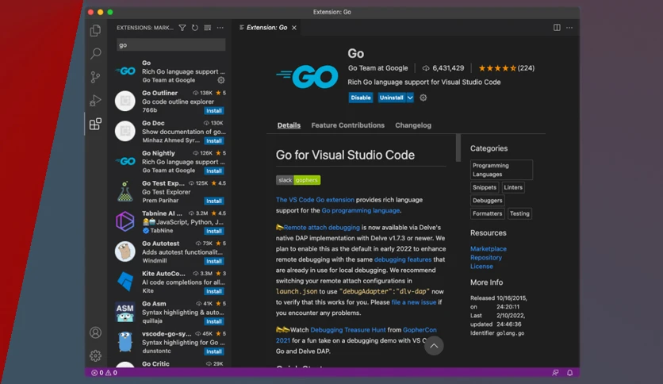663x384 pixels.
Task: Select the Debuggers category tag
Action: 488,201
